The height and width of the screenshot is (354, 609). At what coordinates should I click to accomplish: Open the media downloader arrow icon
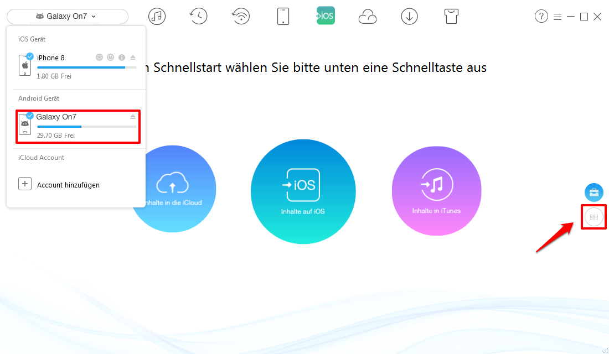[x=409, y=17]
